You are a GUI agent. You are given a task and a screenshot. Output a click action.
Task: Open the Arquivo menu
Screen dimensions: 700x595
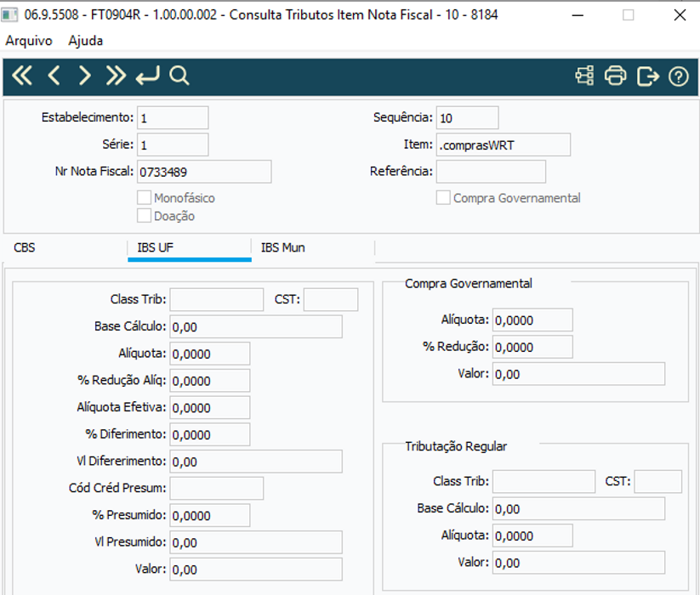[29, 41]
